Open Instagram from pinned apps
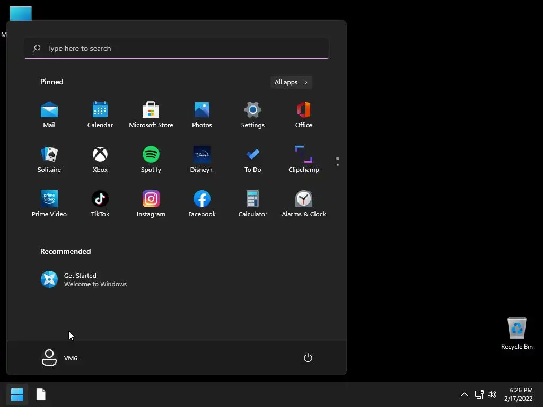543x407 pixels. coord(151,204)
